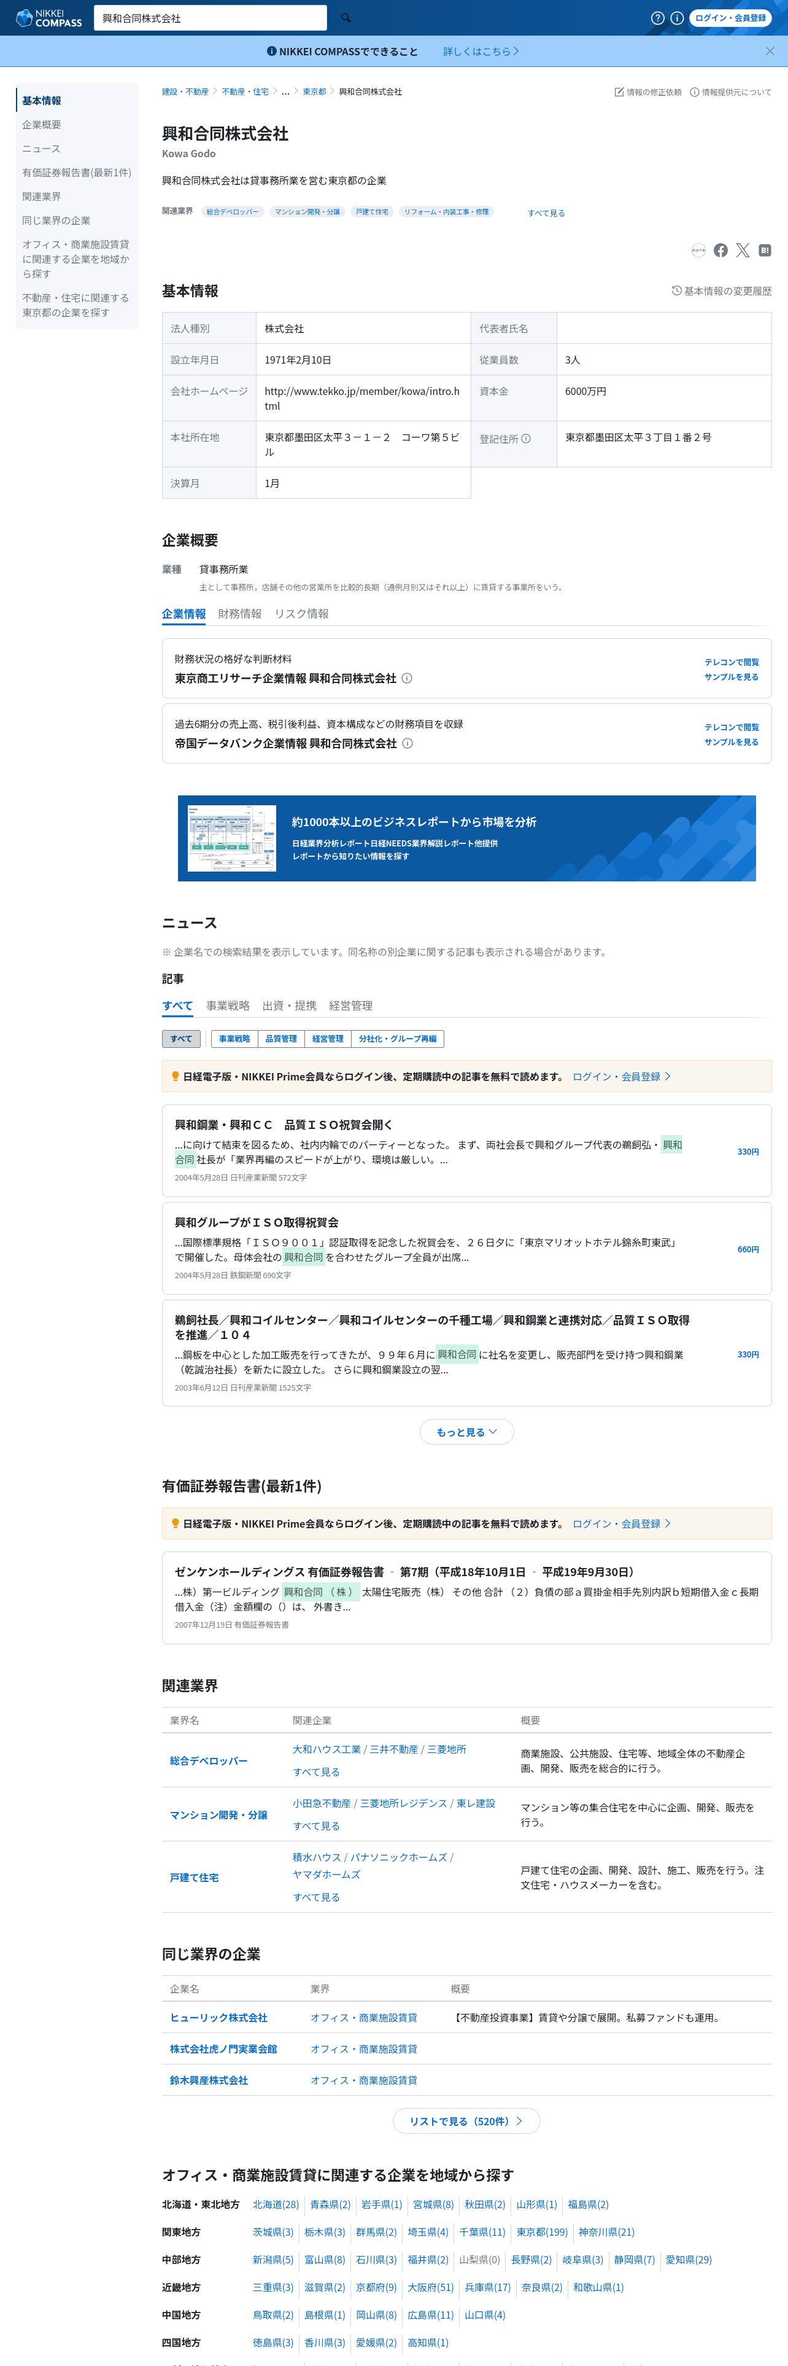Click 東京都 breadcrumb

click(314, 92)
